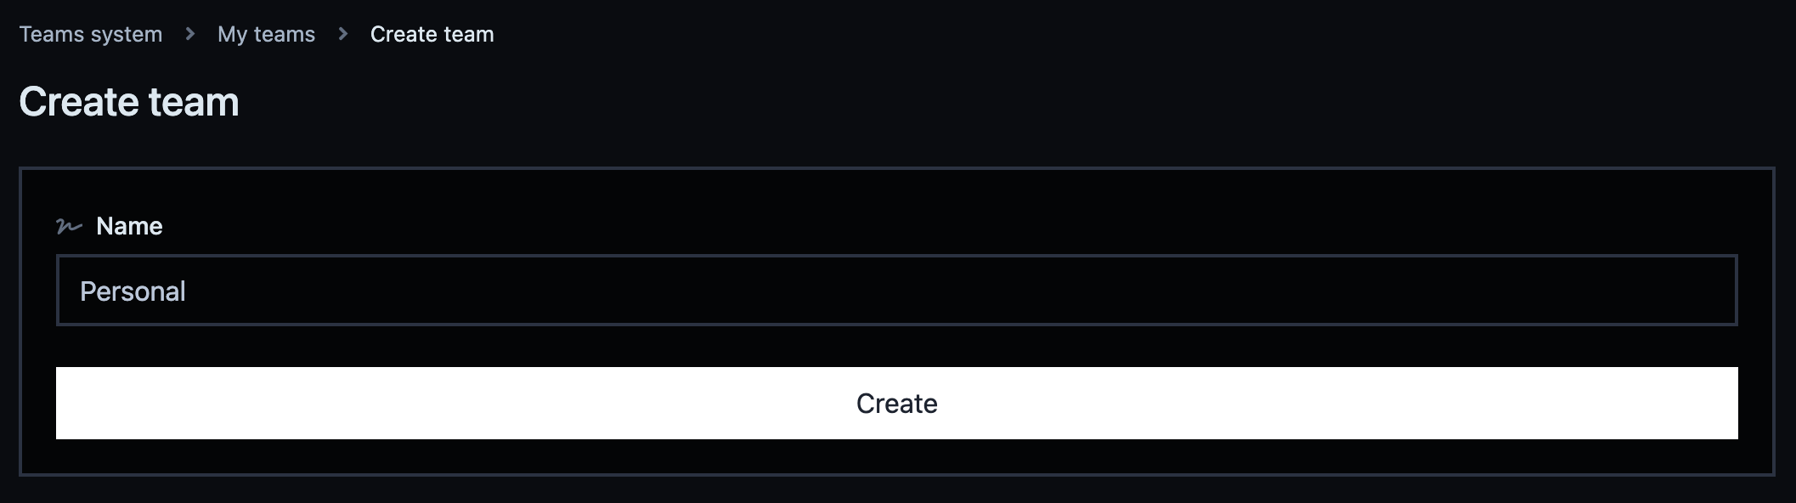The width and height of the screenshot is (1796, 503).
Task: Click the large Create team title
Action: pos(129,102)
